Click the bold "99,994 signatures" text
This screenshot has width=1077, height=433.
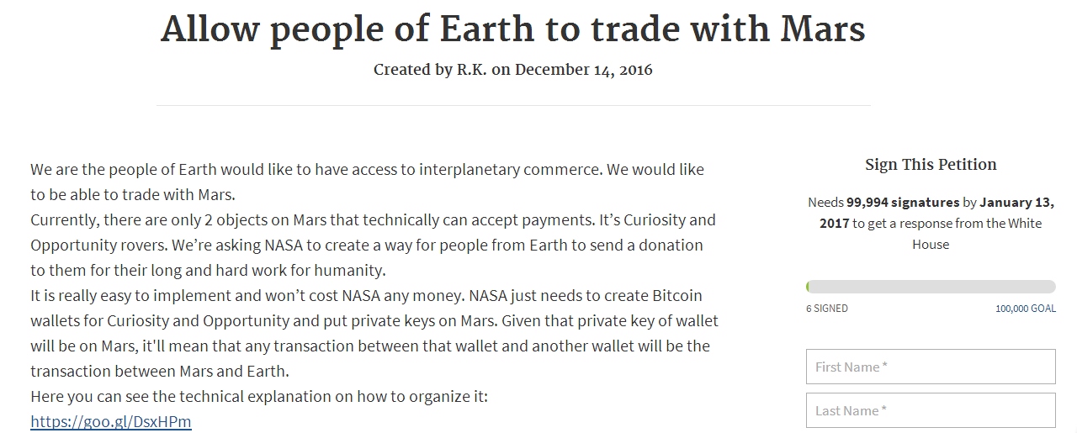coord(903,202)
